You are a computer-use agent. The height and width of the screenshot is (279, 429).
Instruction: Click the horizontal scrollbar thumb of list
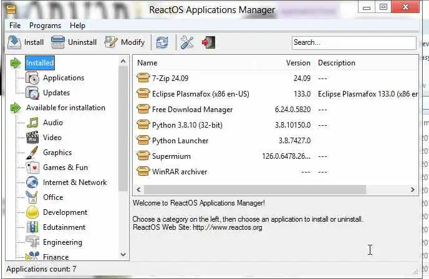coord(254,190)
